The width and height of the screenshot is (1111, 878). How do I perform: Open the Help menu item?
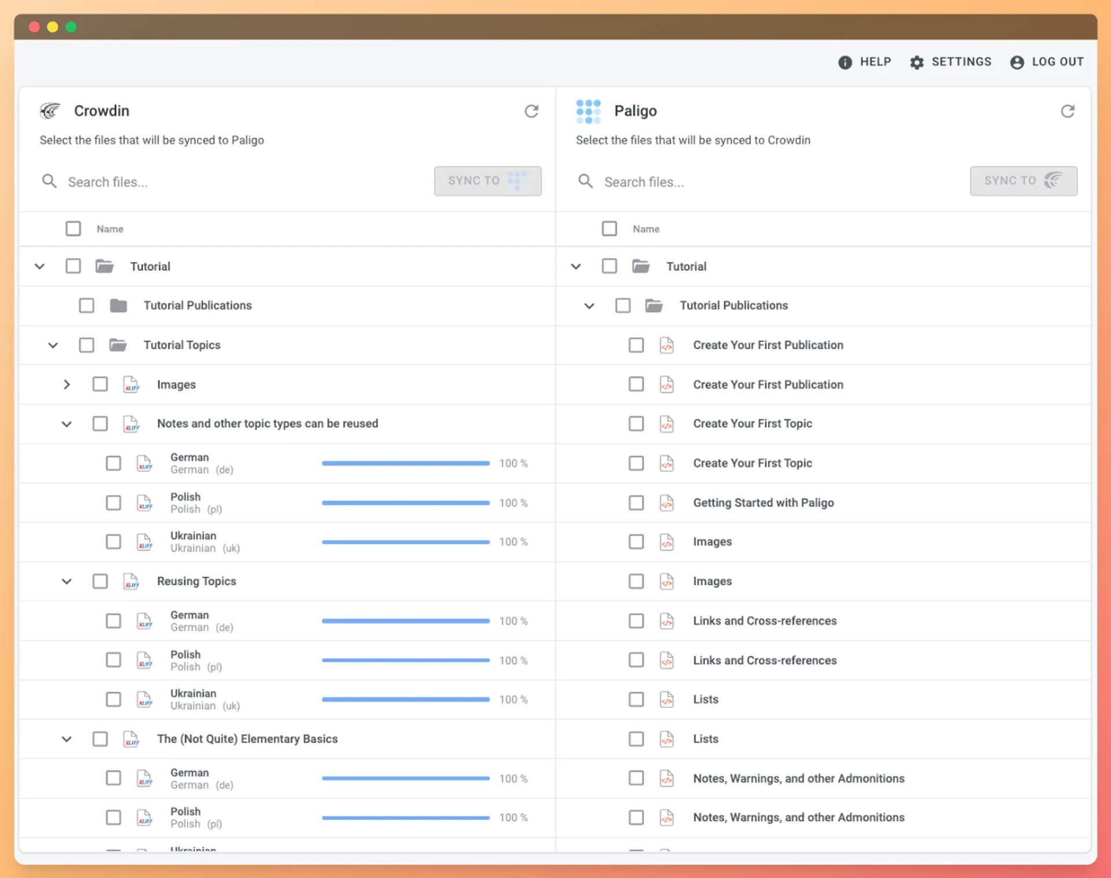(864, 62)
